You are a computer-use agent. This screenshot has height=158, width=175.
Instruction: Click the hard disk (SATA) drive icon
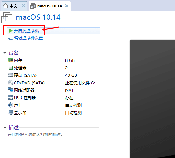tap(11, 75)
